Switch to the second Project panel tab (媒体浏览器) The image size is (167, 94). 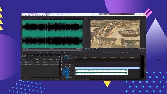coord(31,55)
